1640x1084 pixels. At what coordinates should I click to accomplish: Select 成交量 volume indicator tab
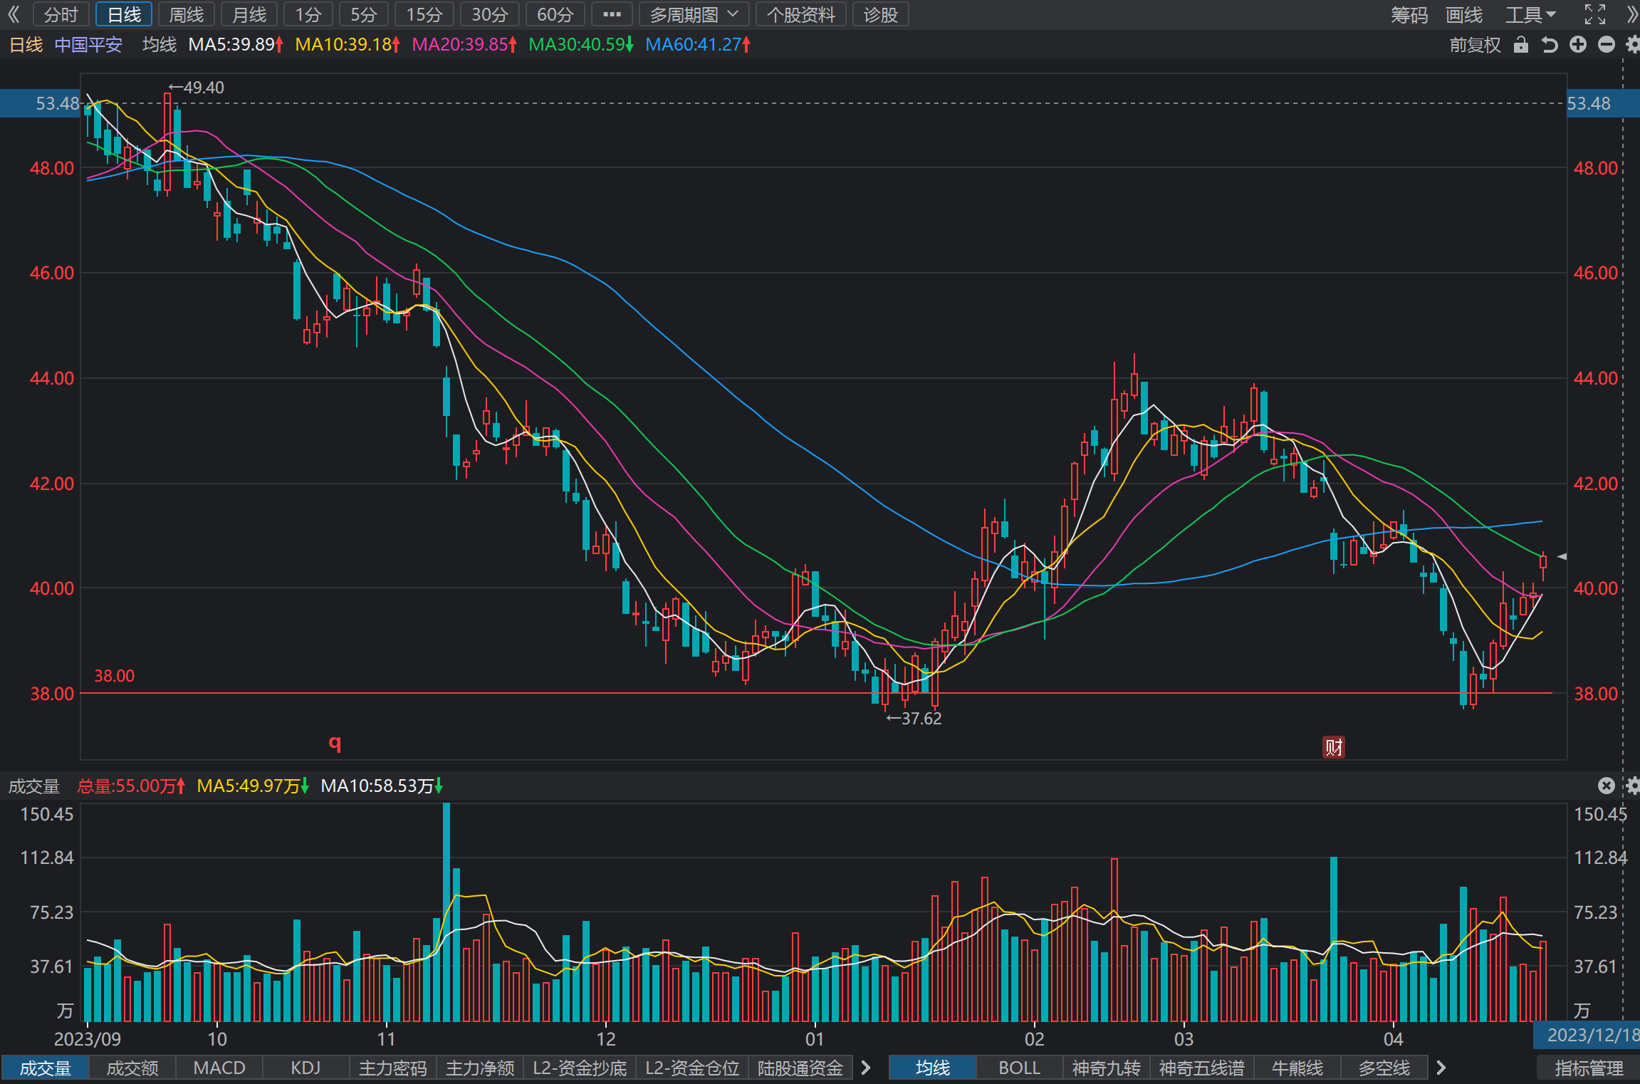click(45, 1068)
